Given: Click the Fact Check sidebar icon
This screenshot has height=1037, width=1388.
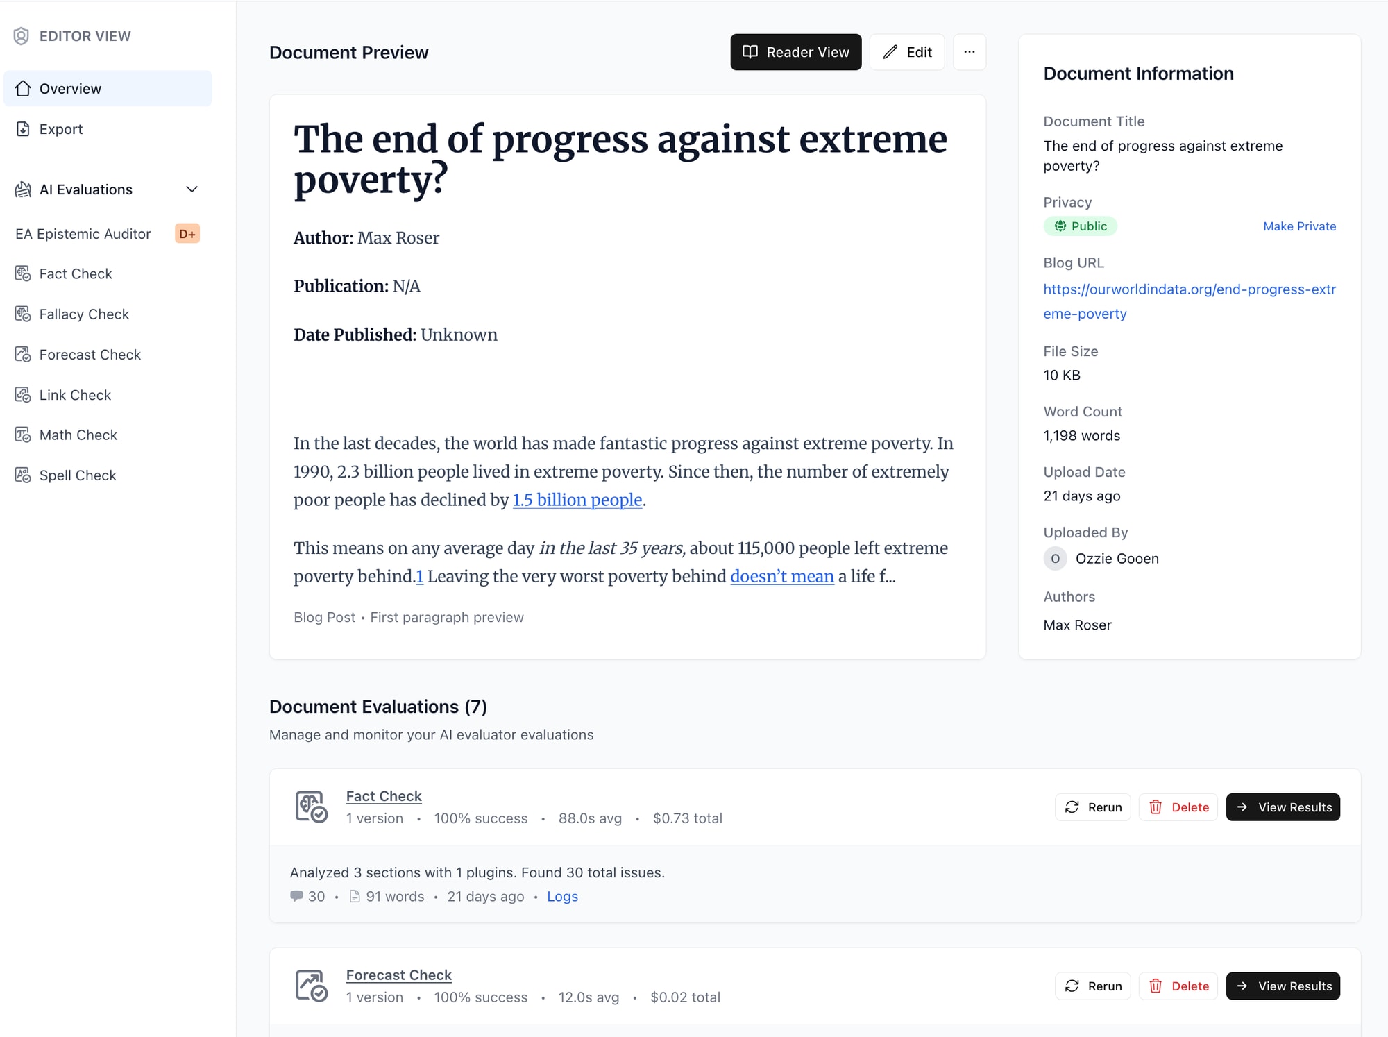Looking at the screenshot, I should (x=23, y=274).
